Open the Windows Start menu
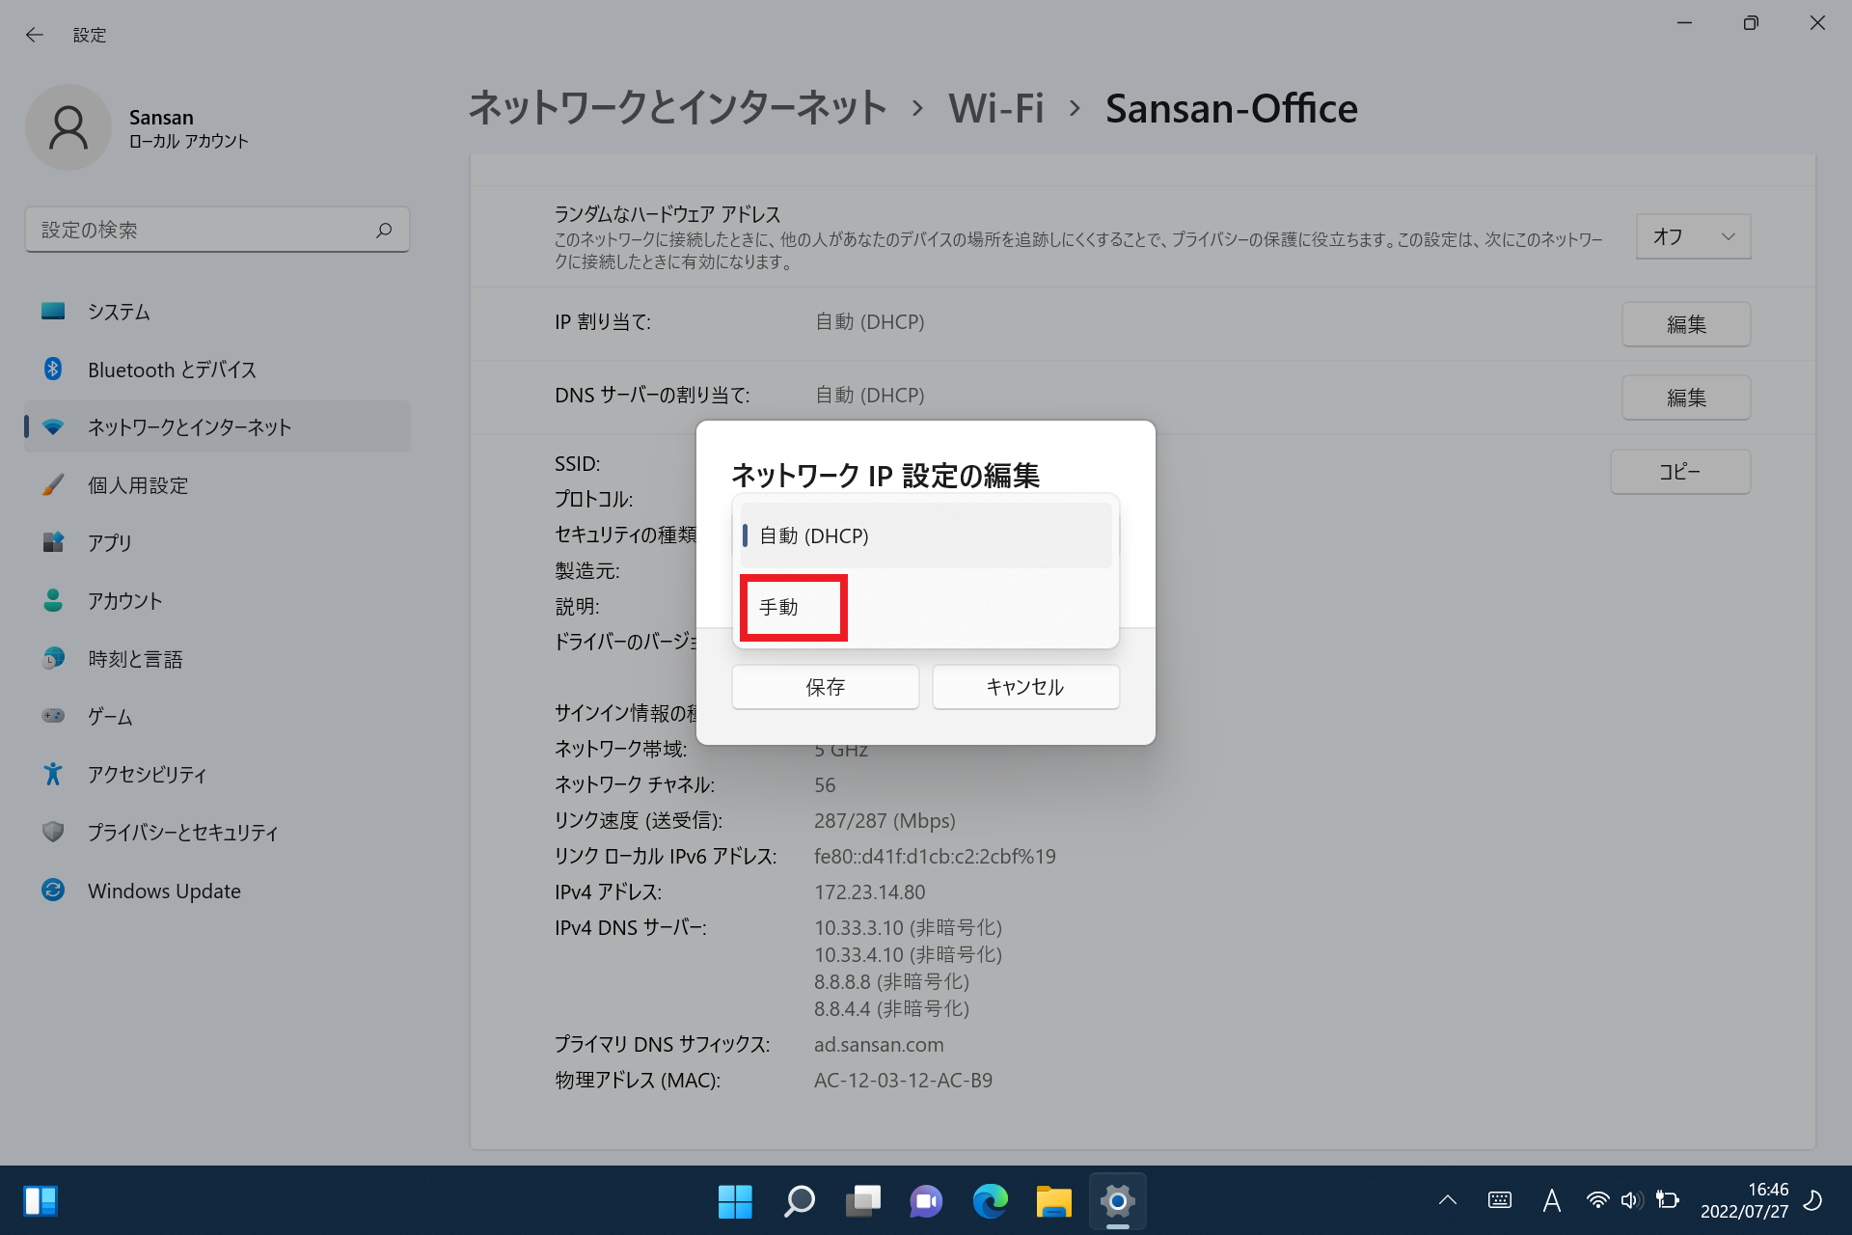This screenshot has height=1235, width=1852. [735, 1201]
